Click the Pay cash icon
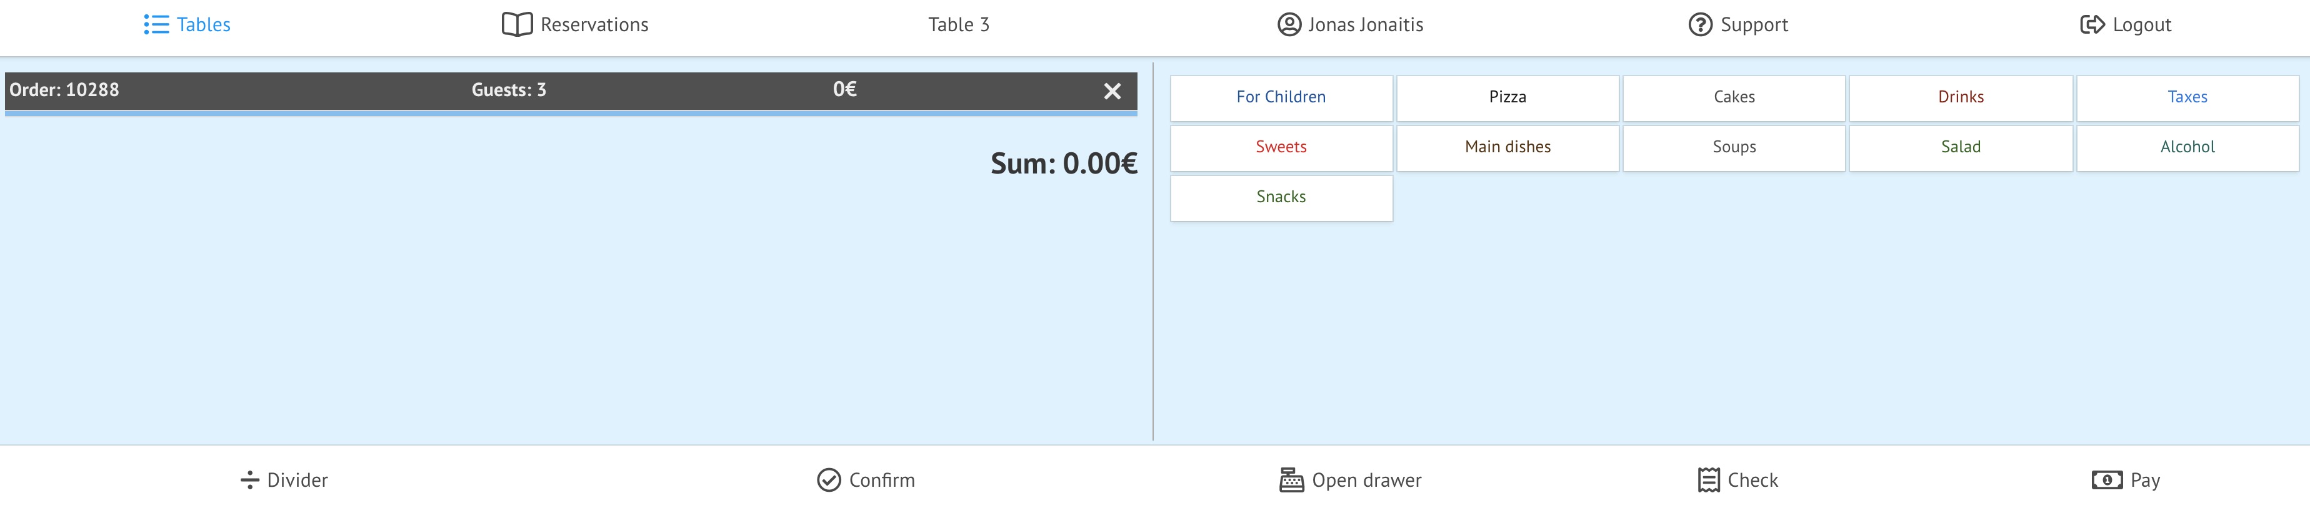 pos(2106,480)
